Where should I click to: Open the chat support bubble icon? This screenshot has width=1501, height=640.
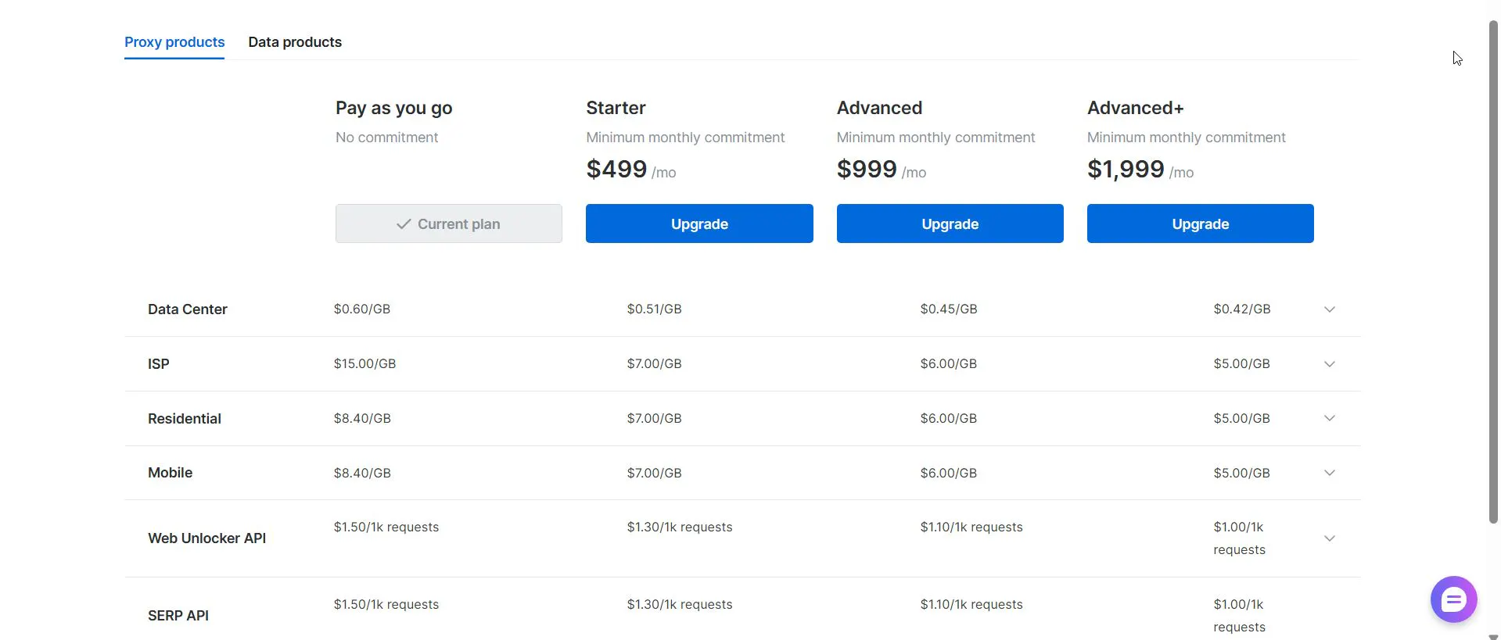tap(1453, 599)
